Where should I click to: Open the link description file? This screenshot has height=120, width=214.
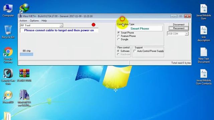tap(204, 33)
